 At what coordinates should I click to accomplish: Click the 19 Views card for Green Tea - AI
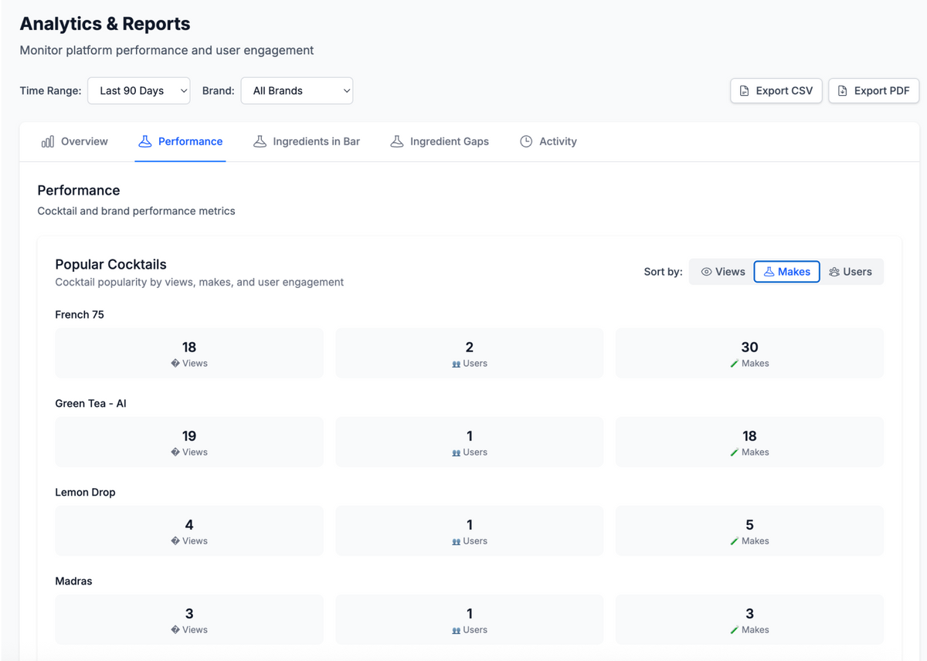(x=189, y=442)
